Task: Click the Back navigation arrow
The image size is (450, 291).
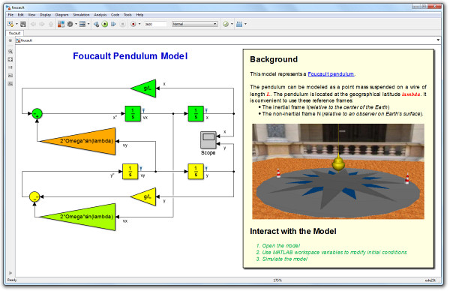Action: click(x=33, y=24)
